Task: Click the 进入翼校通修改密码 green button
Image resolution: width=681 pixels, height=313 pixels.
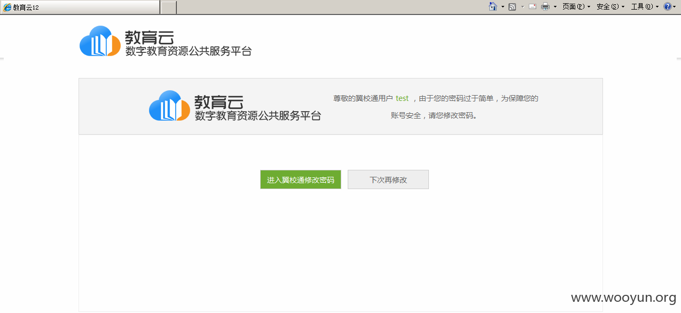Action: coord(301,179)
